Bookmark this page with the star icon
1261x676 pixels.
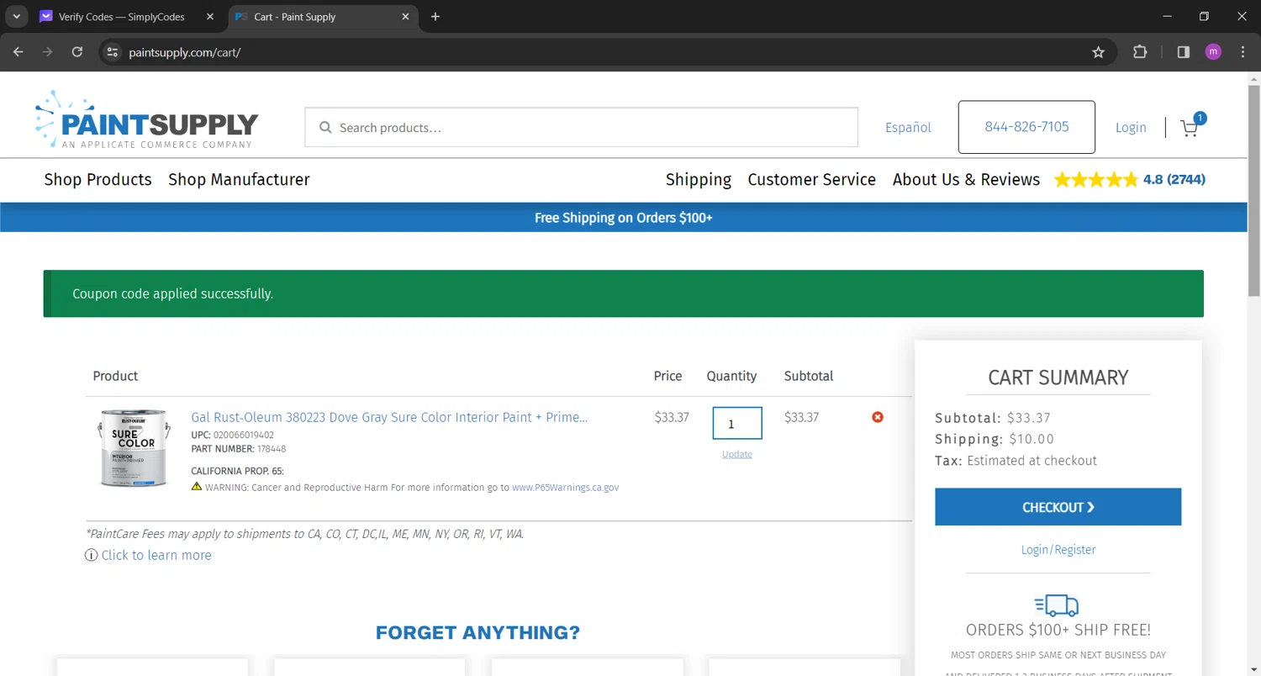1098,52
